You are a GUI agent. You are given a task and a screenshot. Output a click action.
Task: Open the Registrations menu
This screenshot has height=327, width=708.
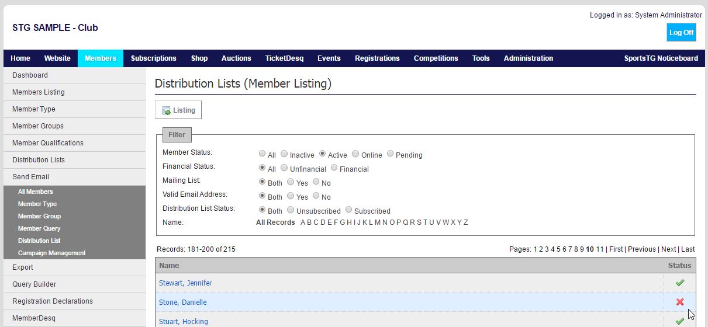377,58
